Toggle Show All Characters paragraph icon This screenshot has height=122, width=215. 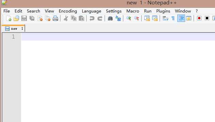pyautogui.click(x=173, y=18)
